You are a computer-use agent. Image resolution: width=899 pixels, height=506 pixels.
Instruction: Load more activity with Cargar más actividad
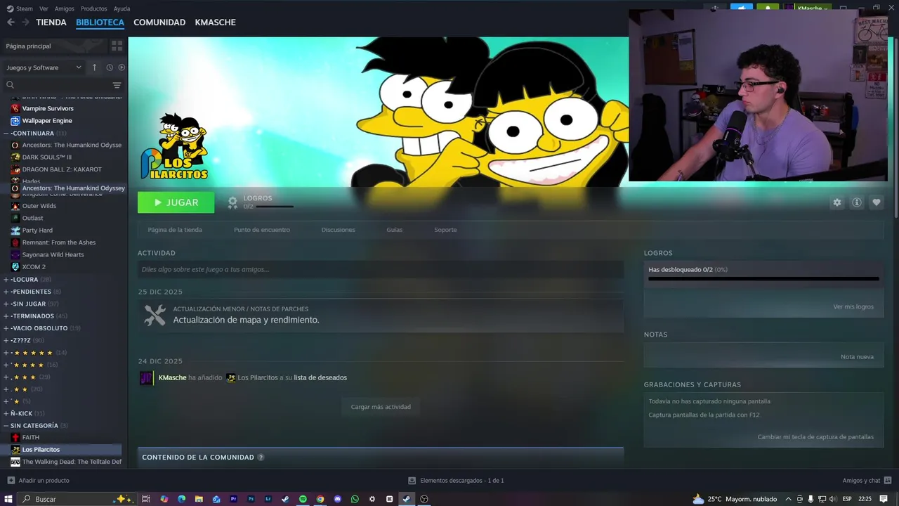pyautogui.click(x=381, y=407)
